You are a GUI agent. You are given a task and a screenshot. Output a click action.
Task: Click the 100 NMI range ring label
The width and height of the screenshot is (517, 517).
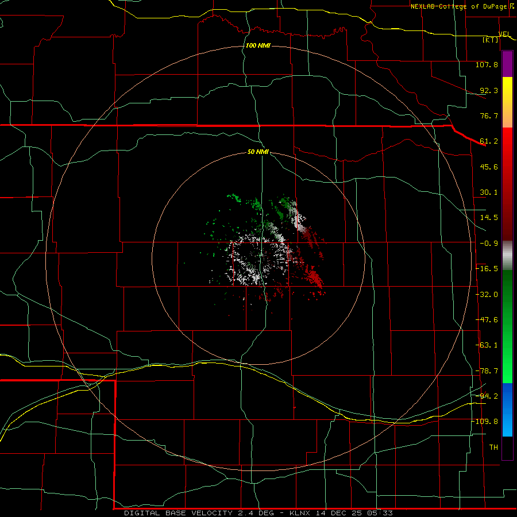258,45
